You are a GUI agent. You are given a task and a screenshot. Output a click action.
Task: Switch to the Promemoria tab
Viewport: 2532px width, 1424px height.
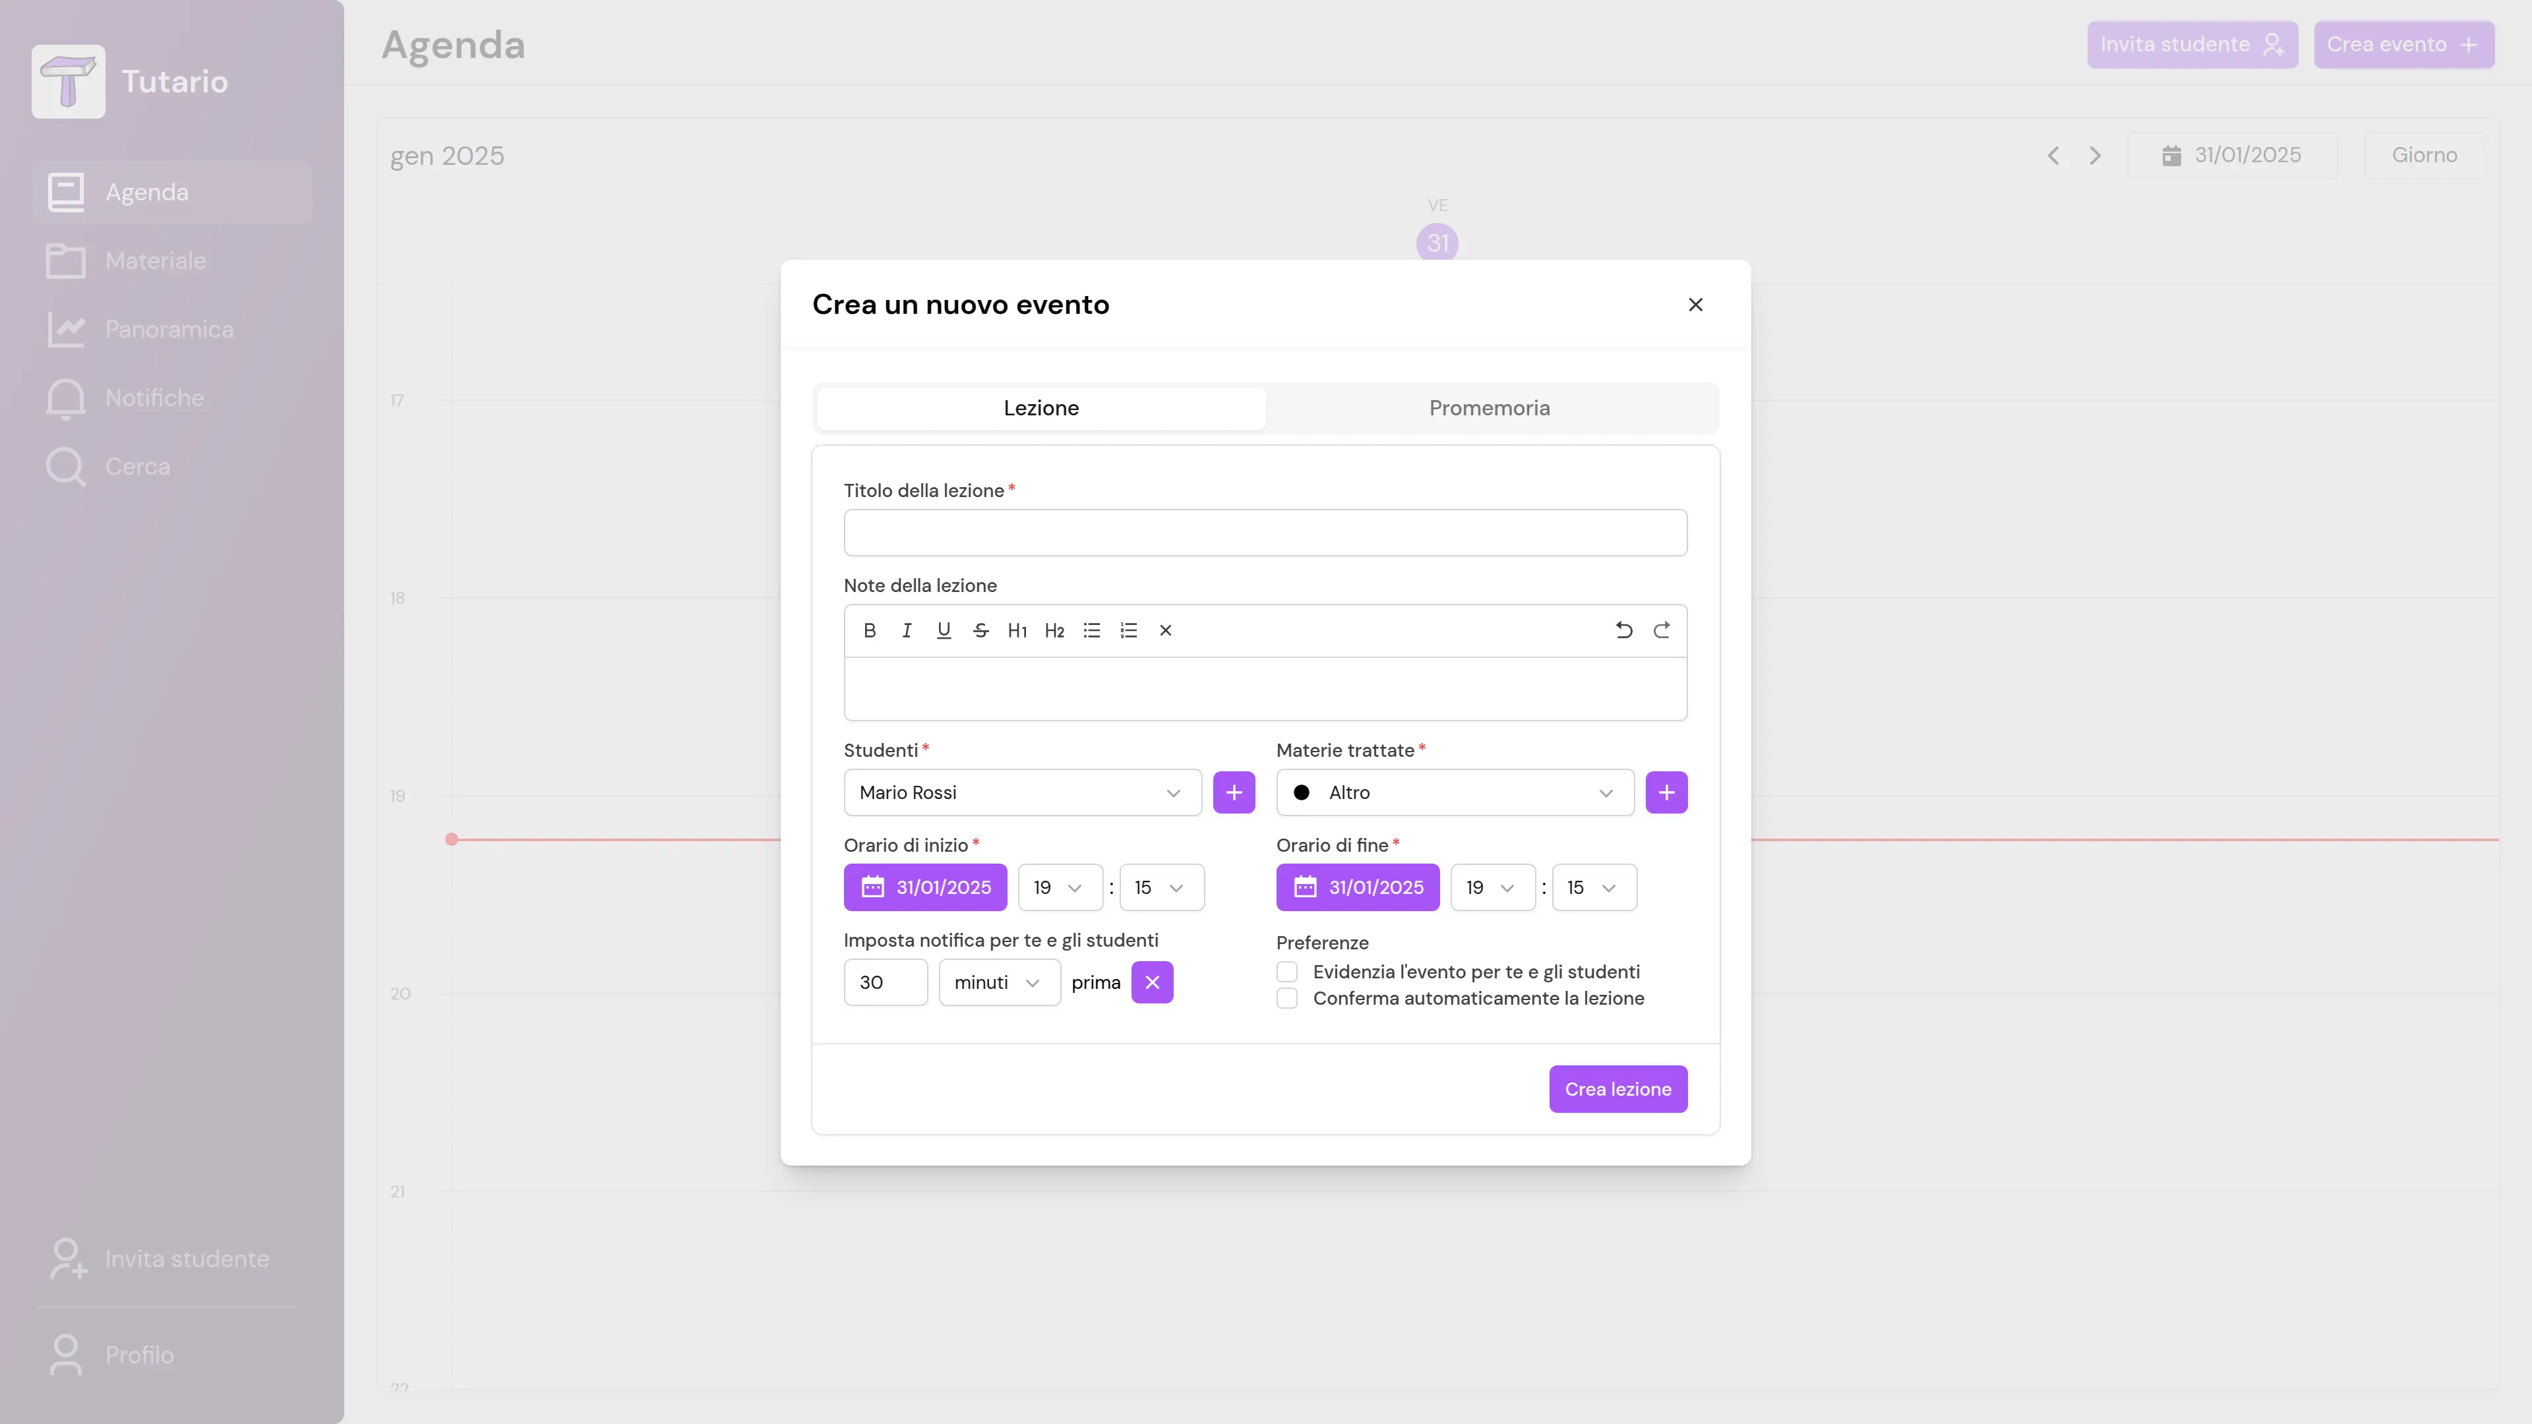pos(1489,408)
